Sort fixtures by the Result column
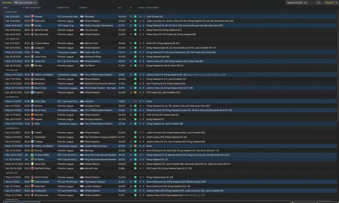This screenshot has height=203, width=339. click(142, 8)
